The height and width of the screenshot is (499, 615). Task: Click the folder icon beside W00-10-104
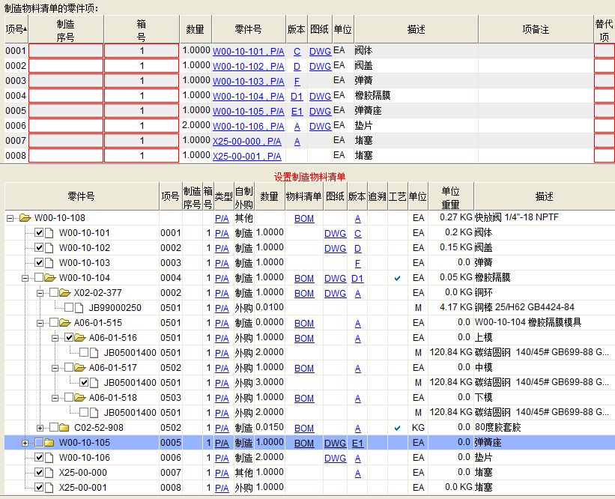point(49,278)
